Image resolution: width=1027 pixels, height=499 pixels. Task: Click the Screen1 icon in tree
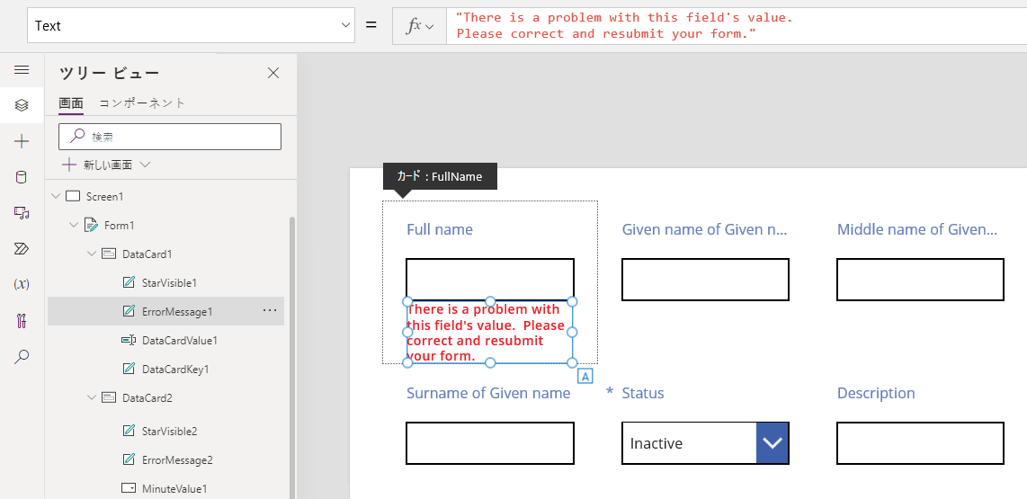pos(73,197)
